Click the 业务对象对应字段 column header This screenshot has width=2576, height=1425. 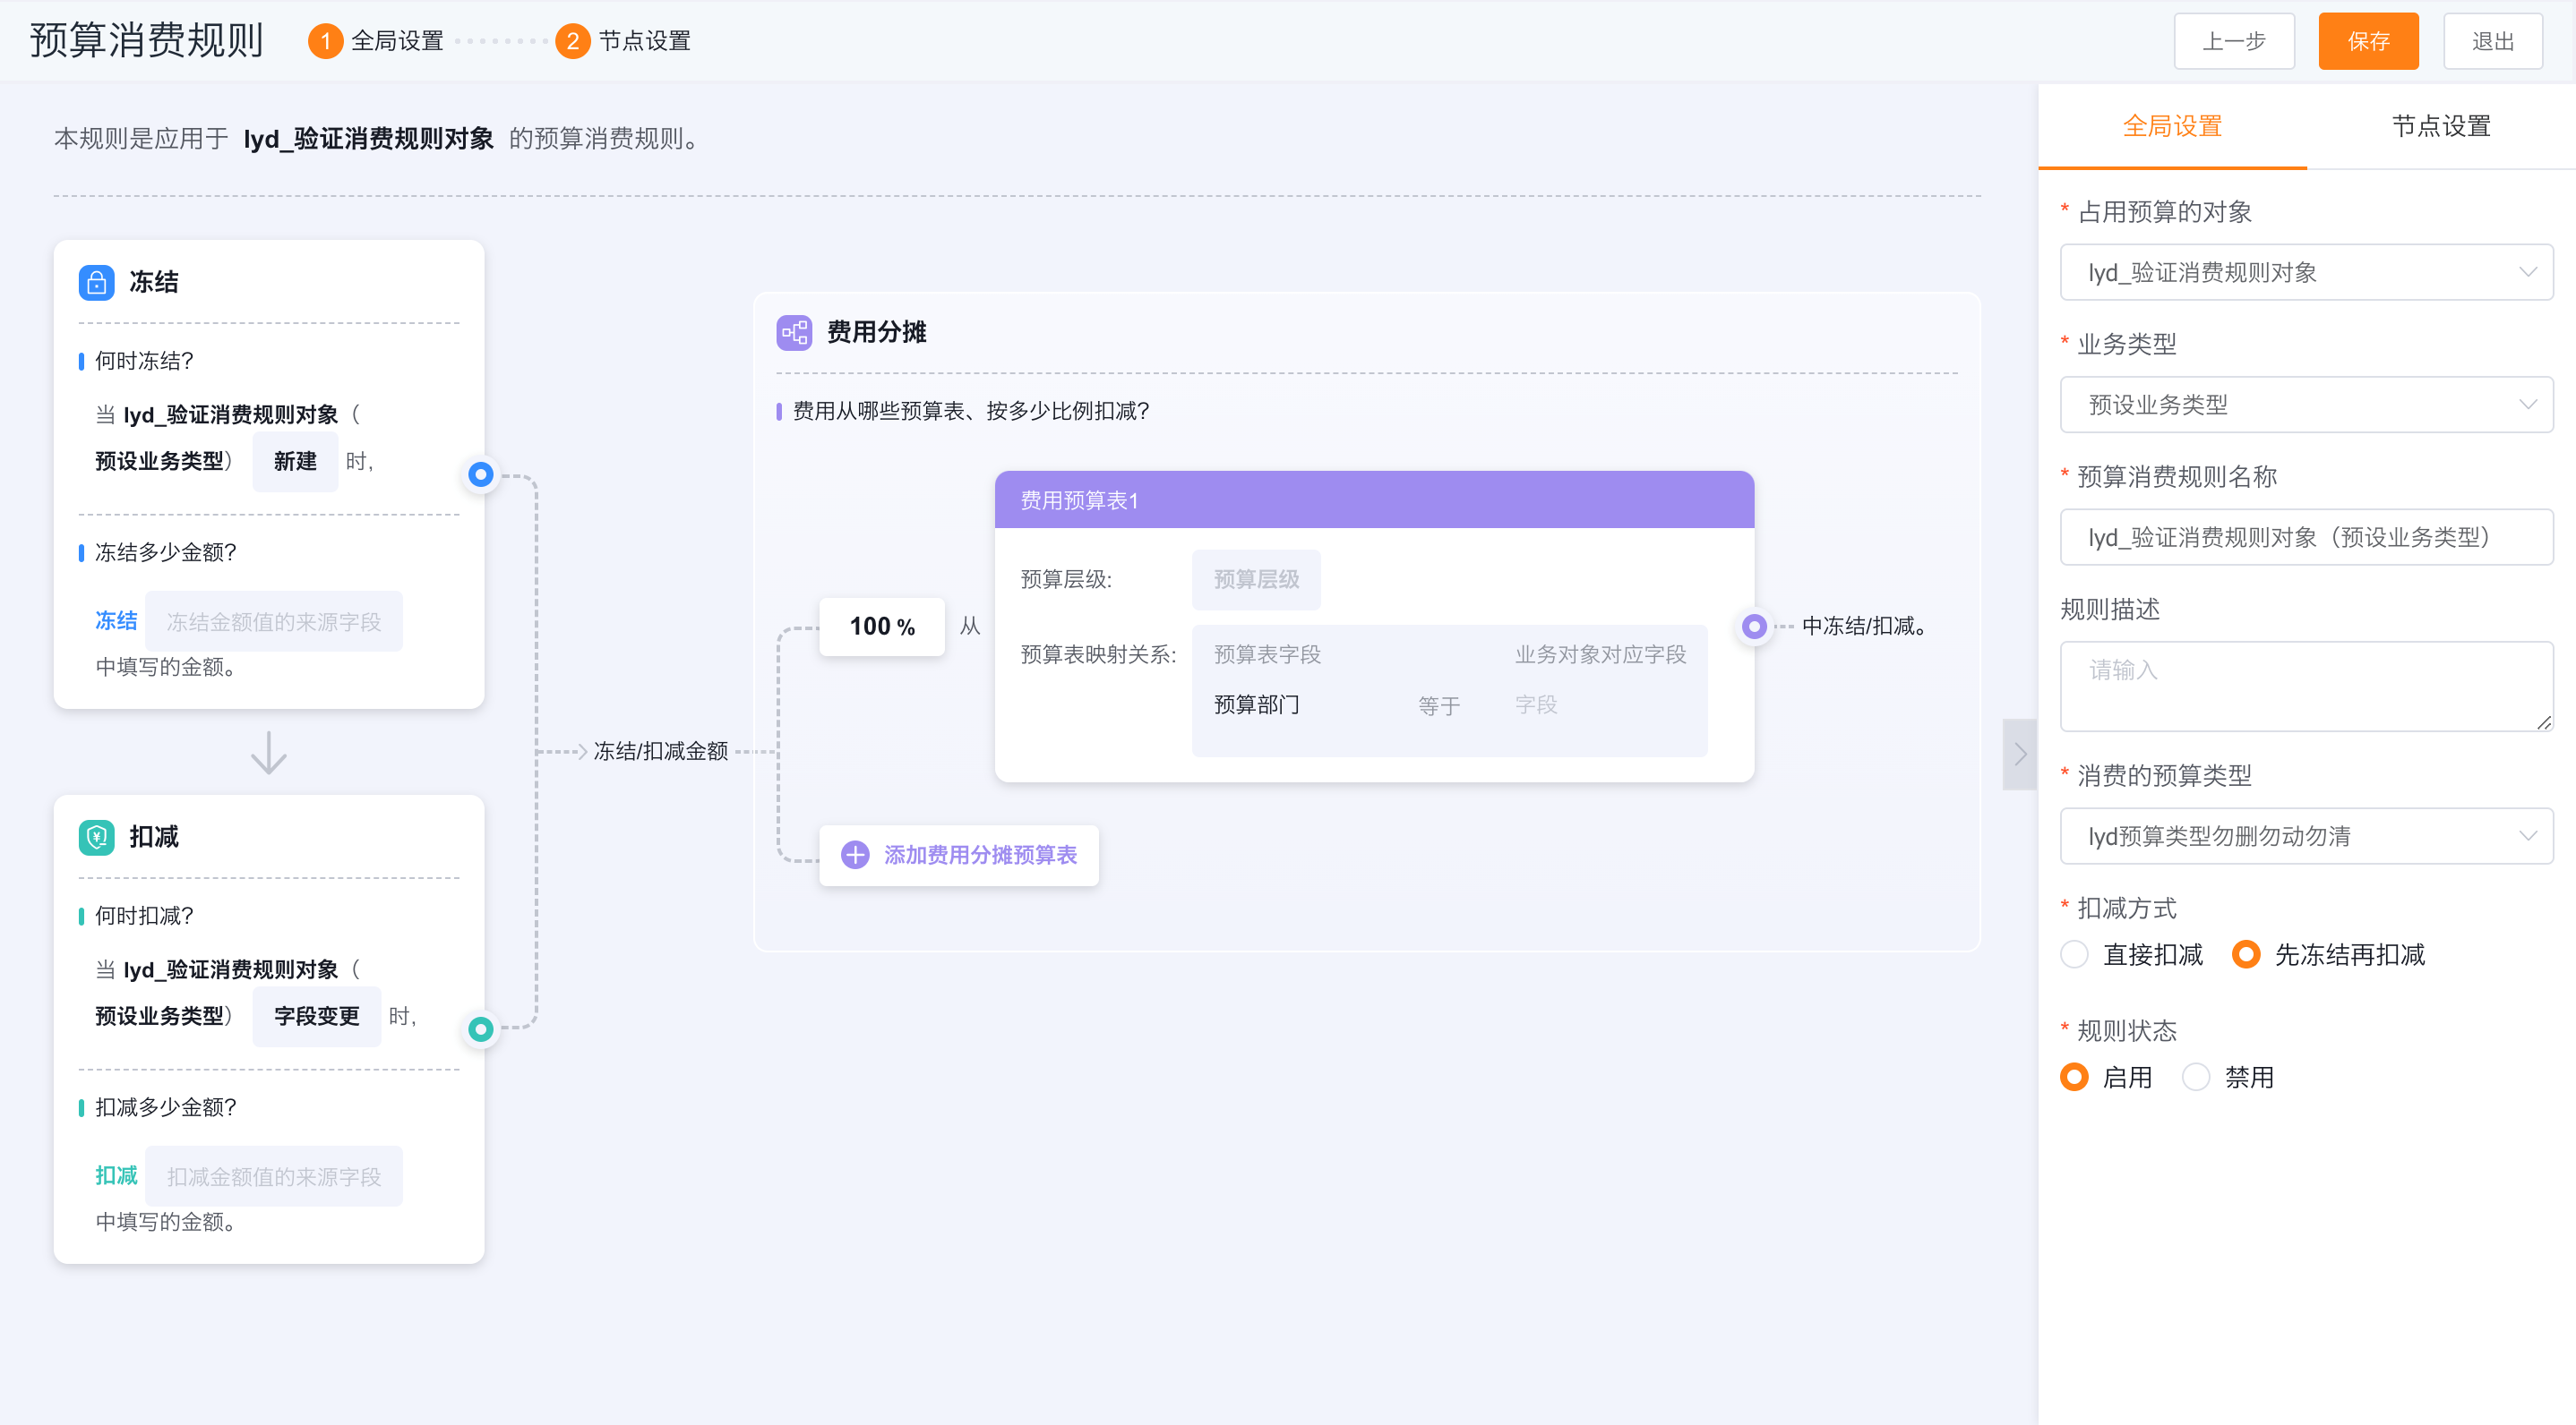pos(1600,654)
